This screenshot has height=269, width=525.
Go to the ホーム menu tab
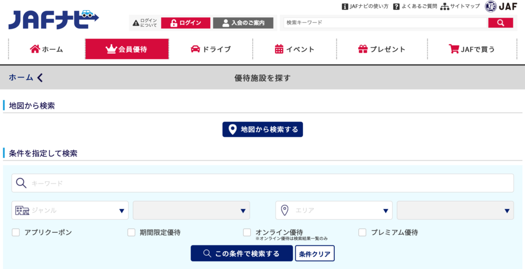coord(47,49)
